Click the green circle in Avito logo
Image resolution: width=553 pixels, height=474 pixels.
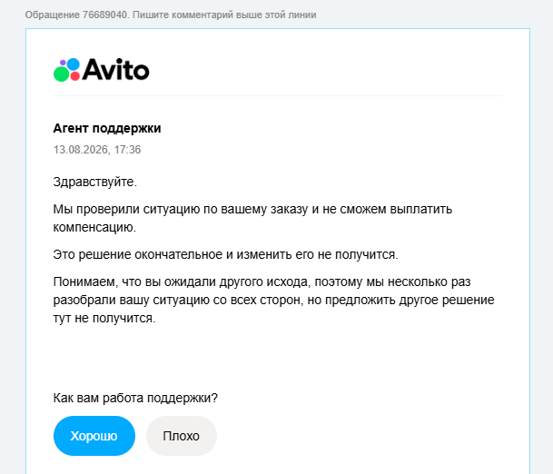[x=62, y=74]
